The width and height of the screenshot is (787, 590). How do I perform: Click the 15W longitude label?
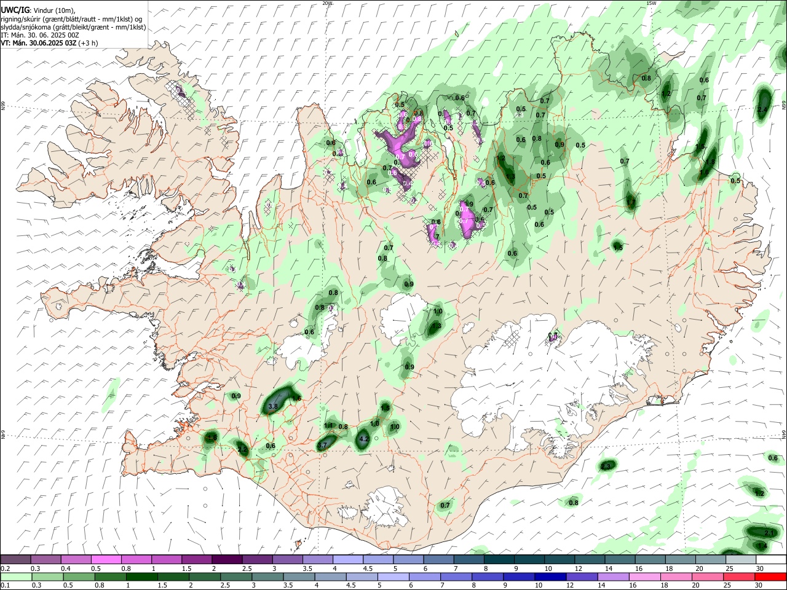coord(652,3)
